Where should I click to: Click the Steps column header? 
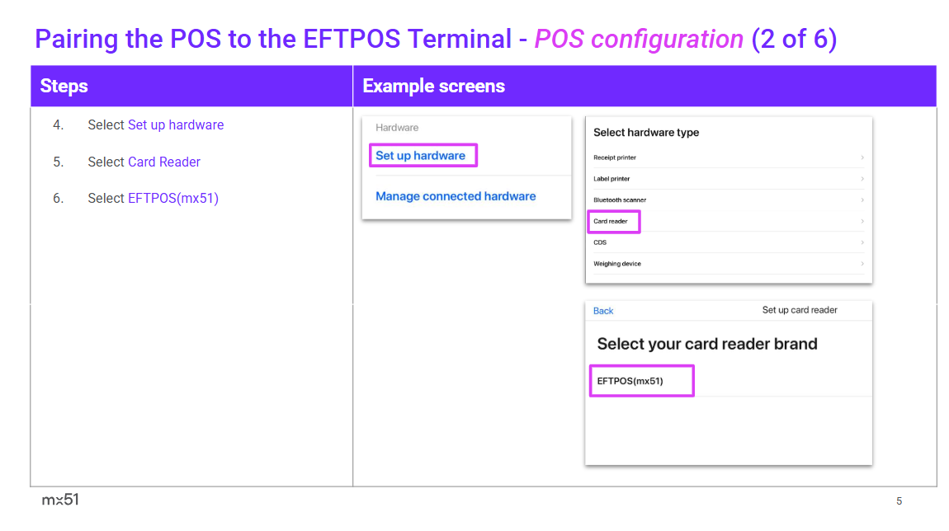point(64,87)
